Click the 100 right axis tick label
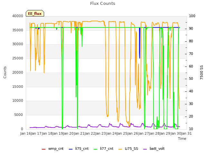 tap(192, 16)
